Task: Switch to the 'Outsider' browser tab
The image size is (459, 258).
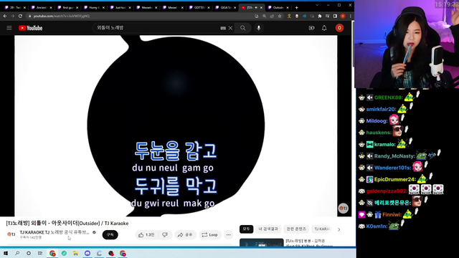Action: [278, 8]
